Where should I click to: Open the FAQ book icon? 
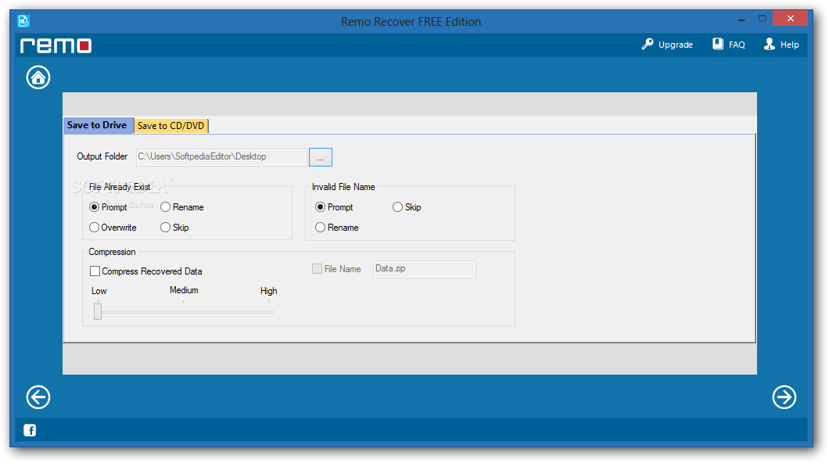click(717, 44)
